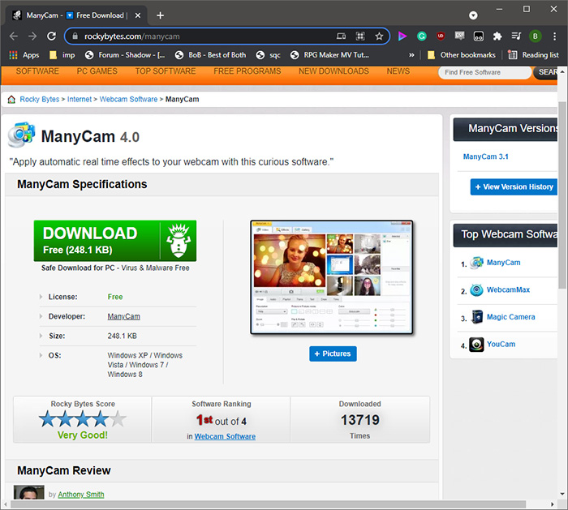568x510 pixels.
Task: Open the BoB - Best of Both bookmark
Action: 210,55
